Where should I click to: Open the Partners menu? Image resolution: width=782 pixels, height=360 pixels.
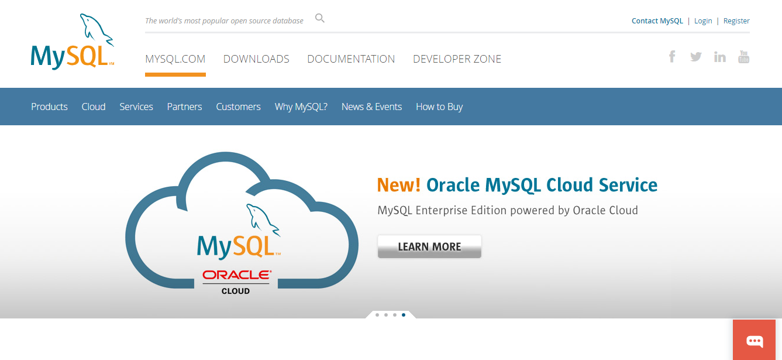click(x=184, y=107)
